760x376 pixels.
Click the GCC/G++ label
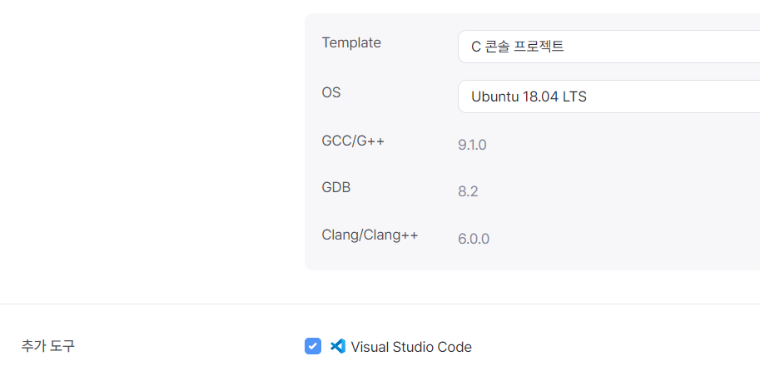[353, 141]
